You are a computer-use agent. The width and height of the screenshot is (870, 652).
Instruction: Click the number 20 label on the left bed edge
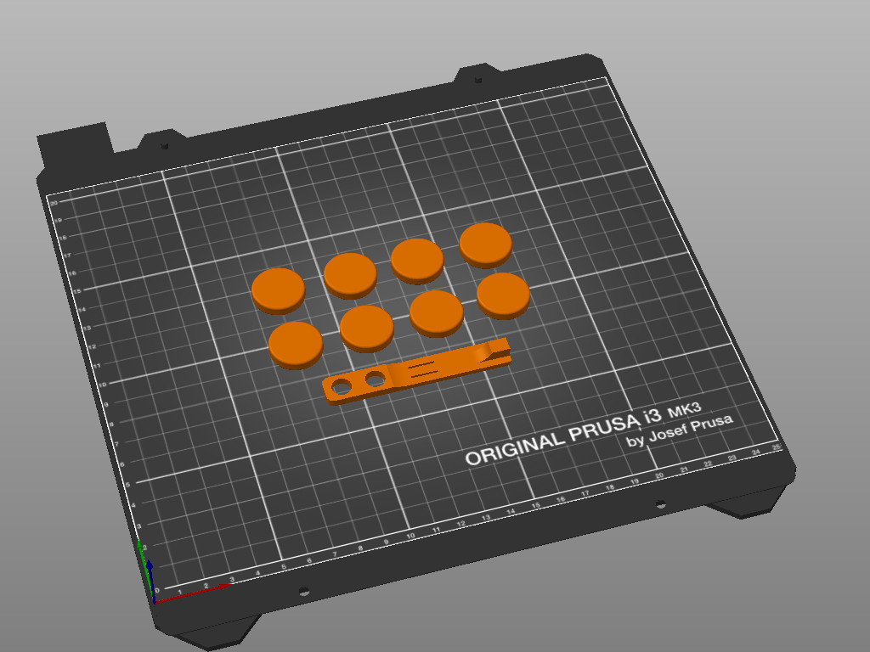tap(54, 202)
